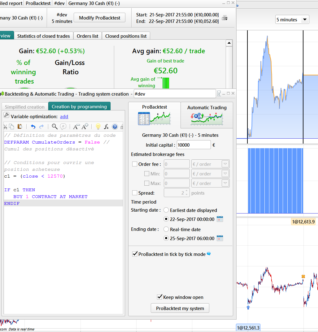Enable the Spread checkbox

134,193
